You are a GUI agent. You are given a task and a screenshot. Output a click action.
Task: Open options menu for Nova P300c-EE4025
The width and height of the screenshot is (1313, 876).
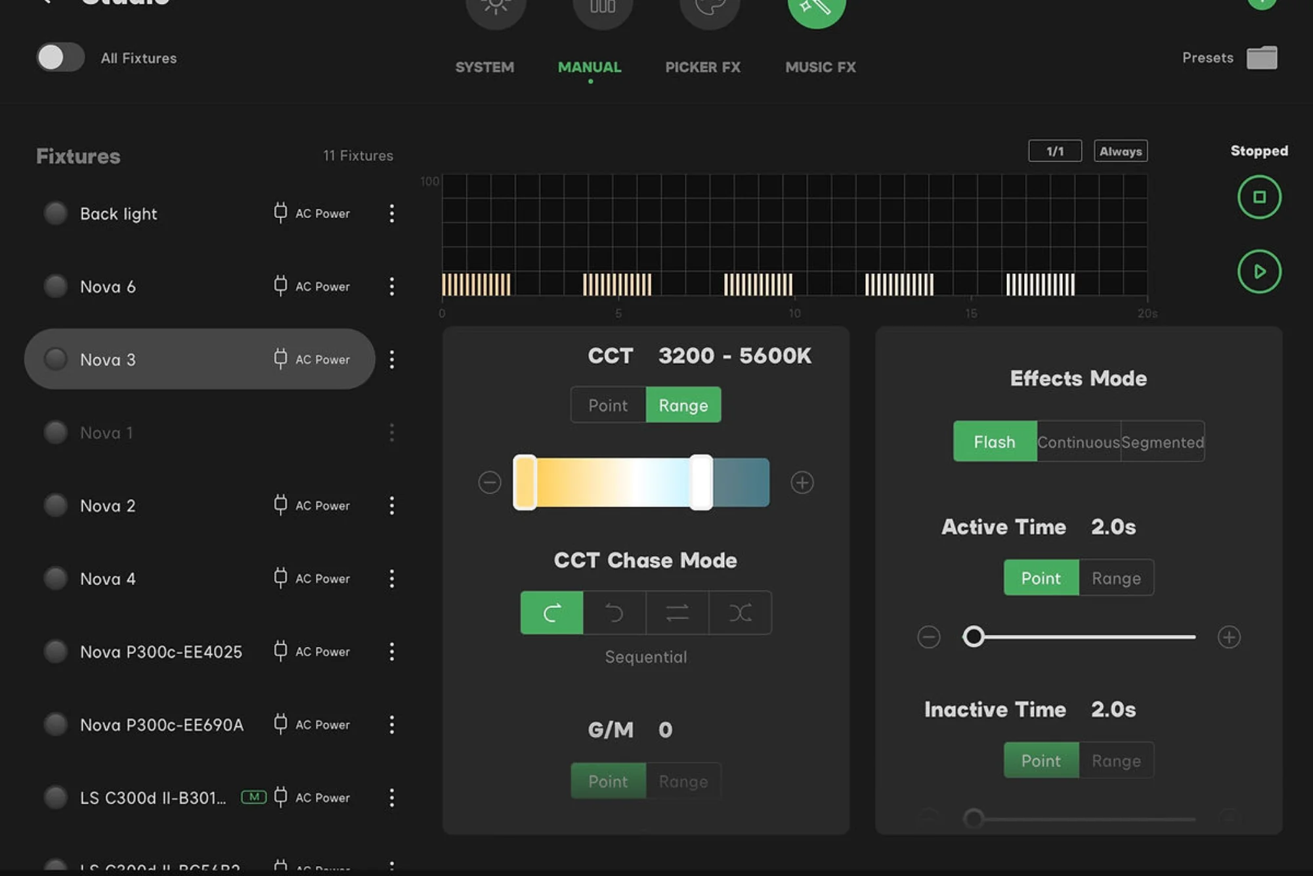pos(392,651)
